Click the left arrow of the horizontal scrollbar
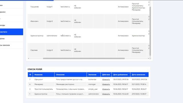This screenshot has width=183, height=103. click(x=29, y=58)
